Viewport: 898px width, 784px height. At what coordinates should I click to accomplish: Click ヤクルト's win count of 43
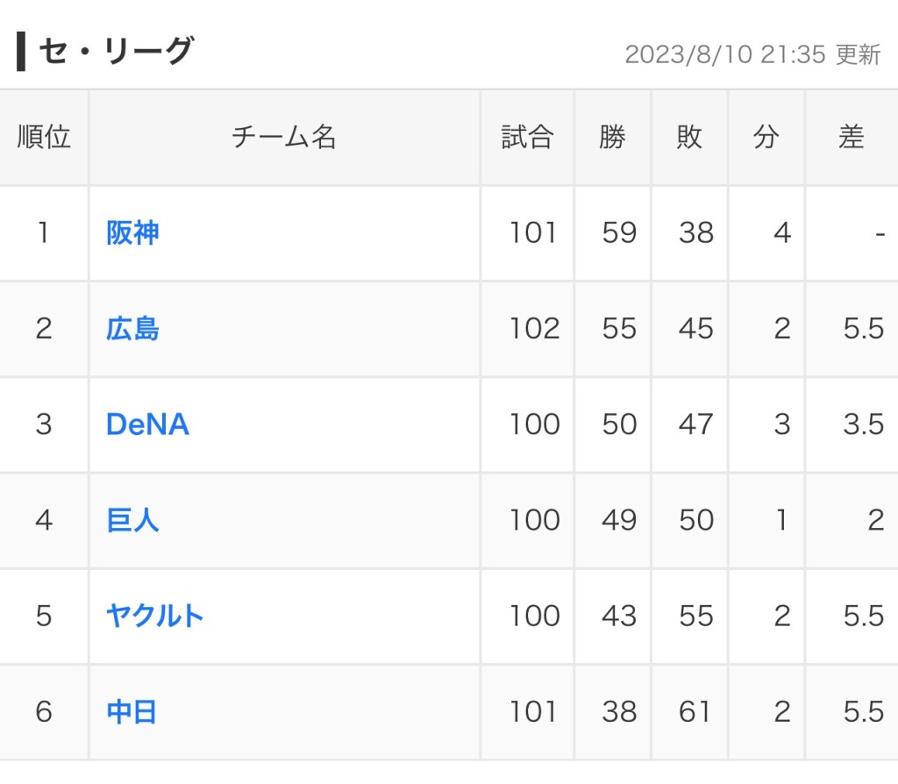[619, 616]
